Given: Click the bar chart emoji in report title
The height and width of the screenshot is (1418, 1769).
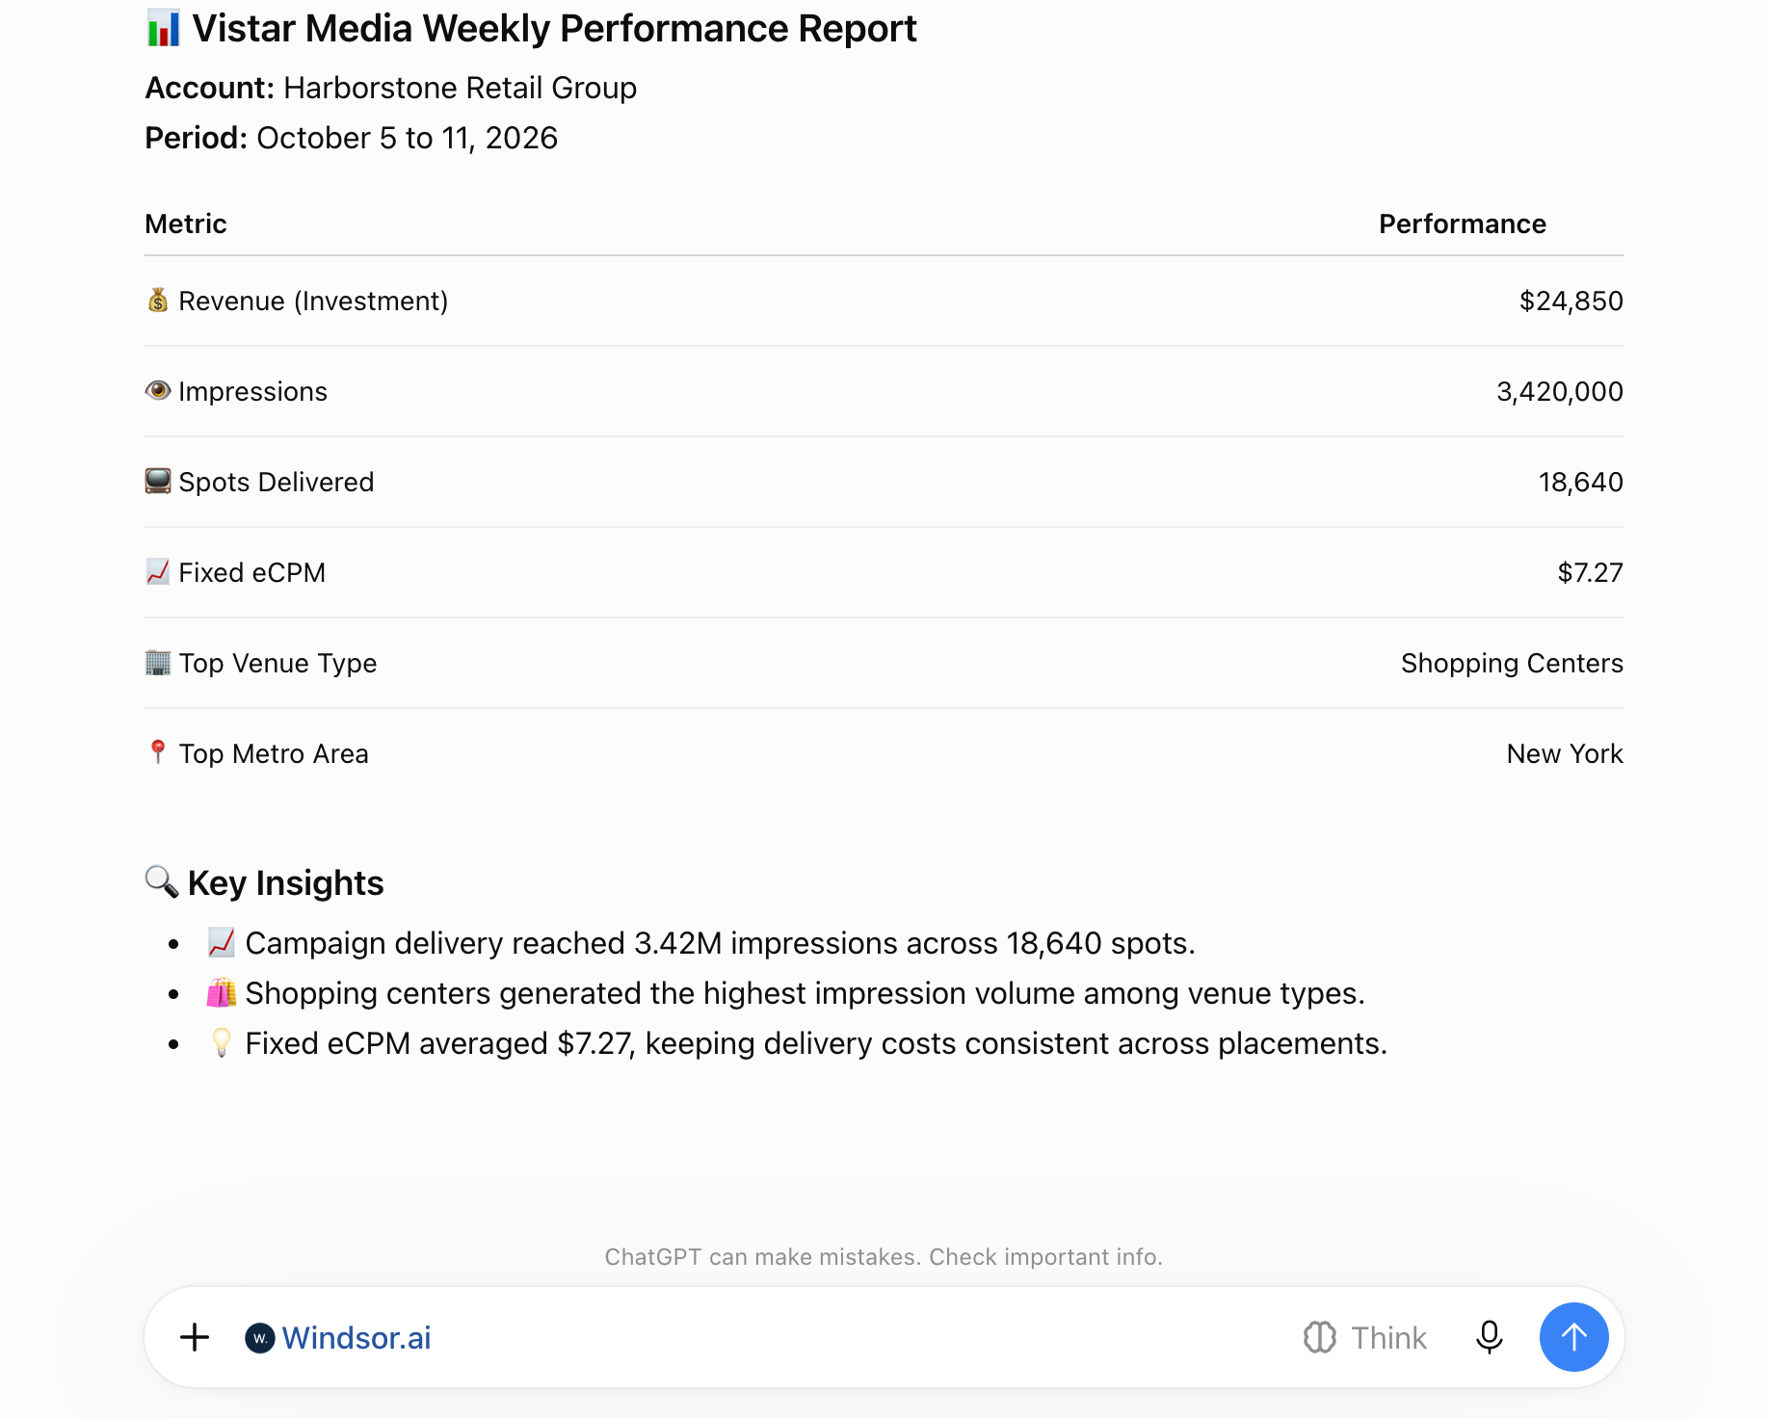Looking at the screenshot, I should coord(164,28).
